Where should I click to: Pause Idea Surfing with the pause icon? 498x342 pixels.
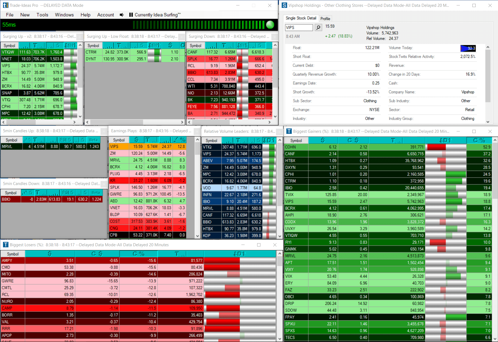[131, 15]
